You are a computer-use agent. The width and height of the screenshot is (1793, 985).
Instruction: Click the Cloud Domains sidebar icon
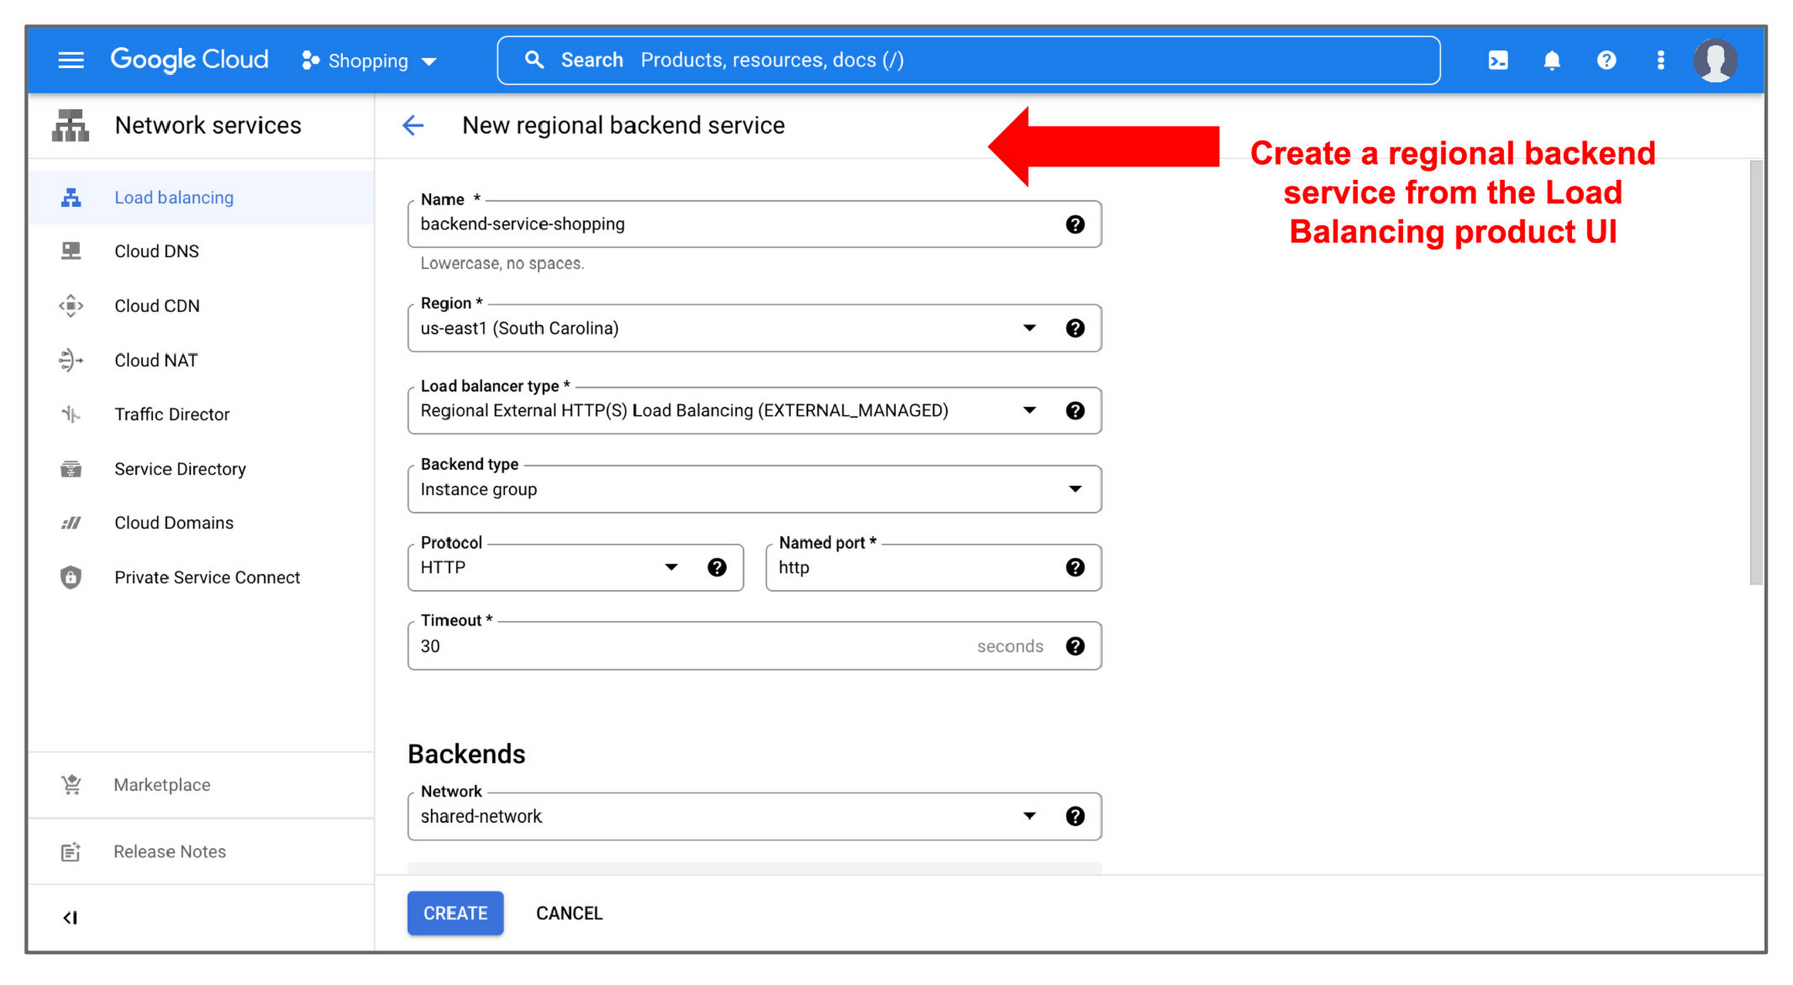pyautogui.click(x=70, y=523)
